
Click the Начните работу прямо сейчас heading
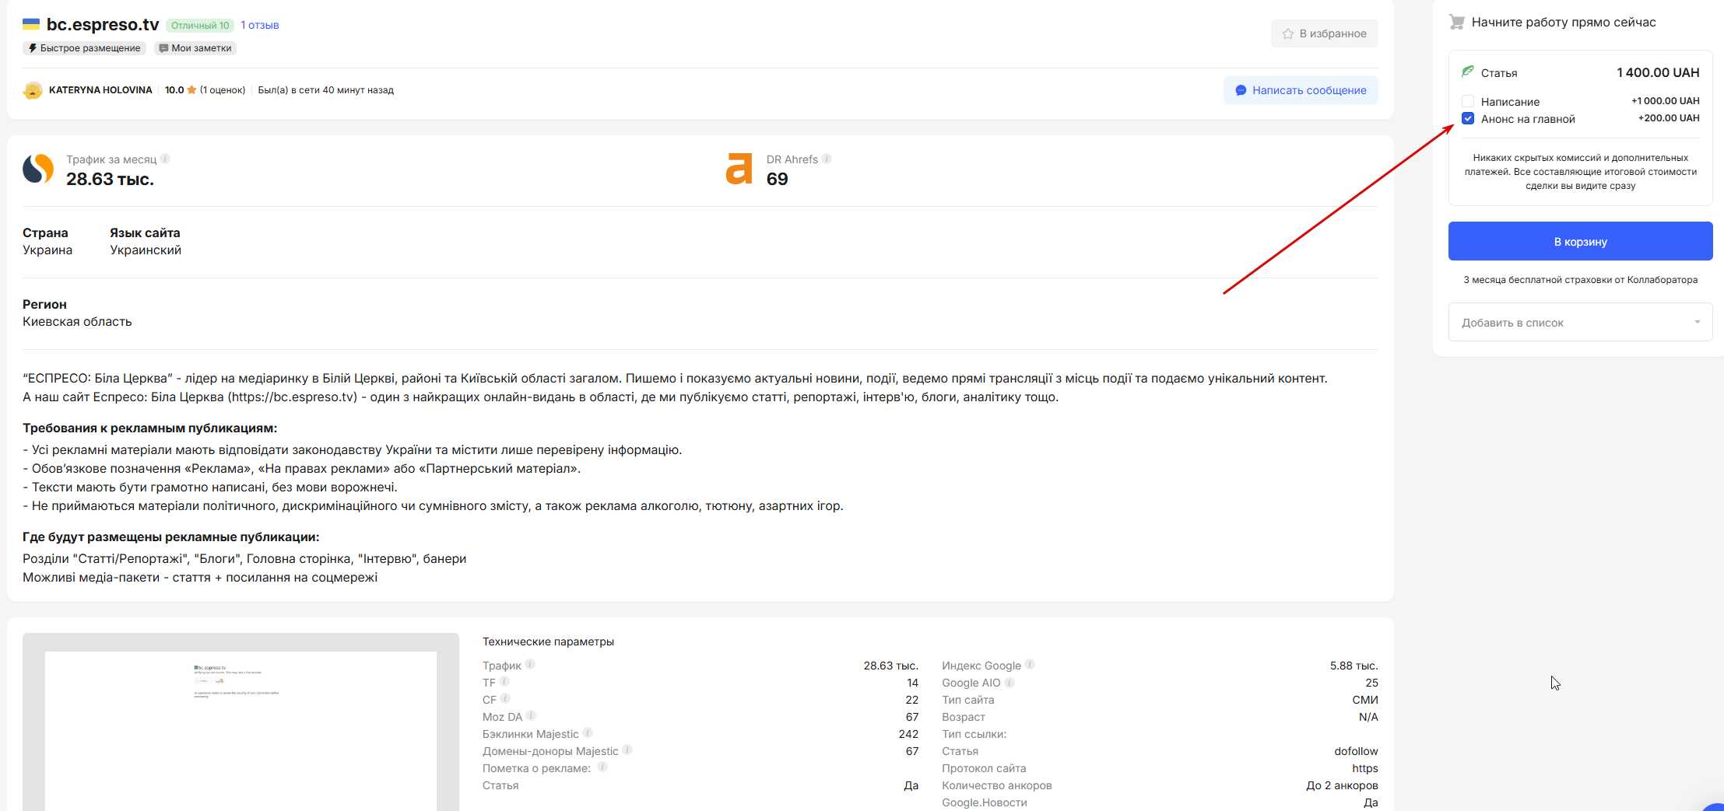tap(1563, 23)
